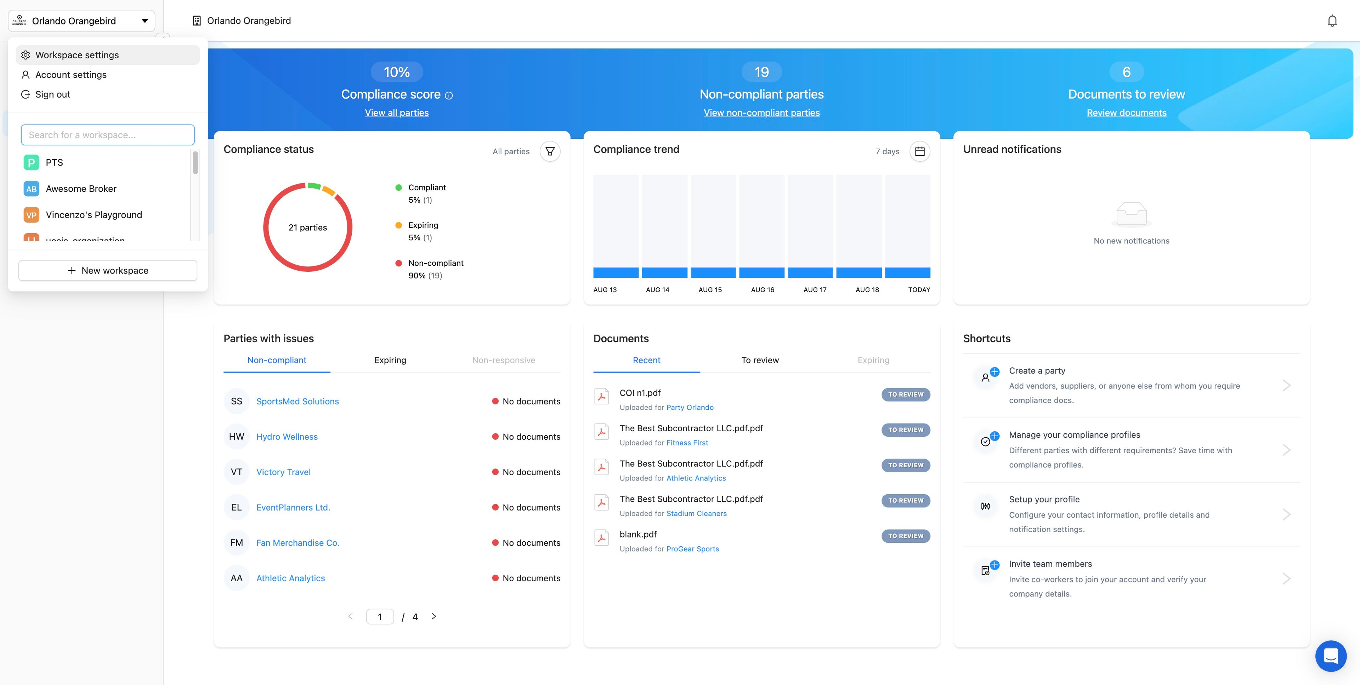Go to next page of parties list
Screen dimensions: 1360x685
click(433, 616)
